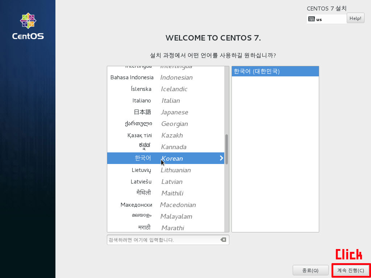Image resolution: width=371 pixels, height=278 pixels.
Task: Choose Lietuvių Lithuanian language
Action: [x=166, y=170]
